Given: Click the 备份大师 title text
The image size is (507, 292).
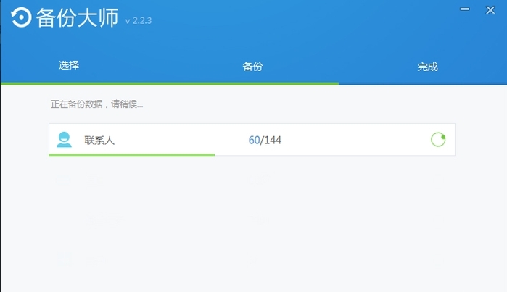Looking at the screenshot, I should 76,19.
